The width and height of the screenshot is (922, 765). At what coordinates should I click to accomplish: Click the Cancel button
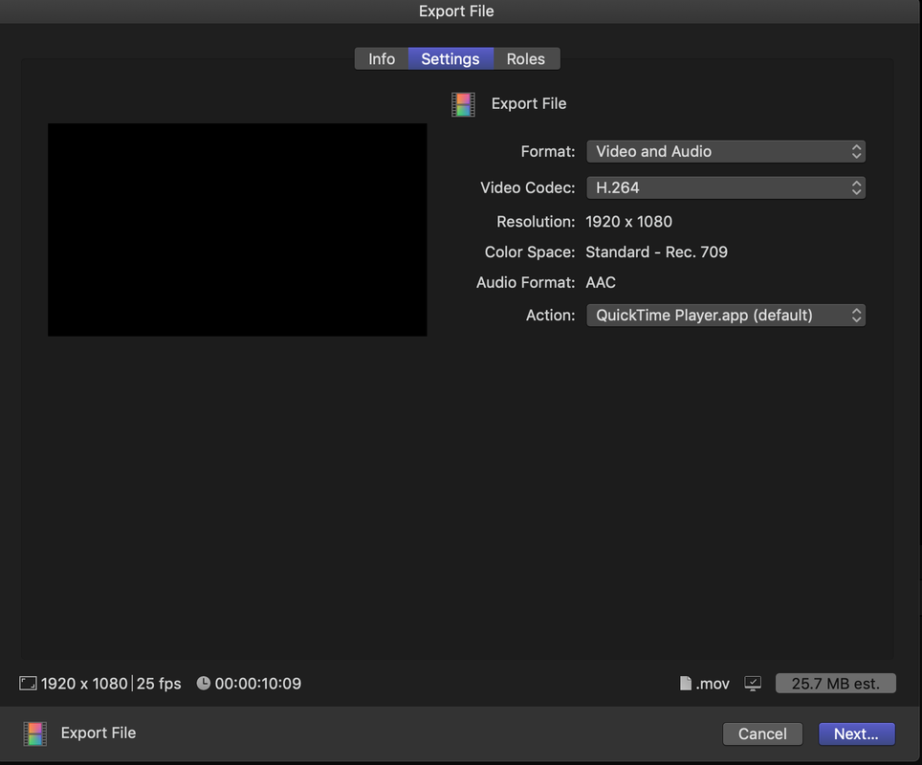pyautogui.click(x=762, y=733)
